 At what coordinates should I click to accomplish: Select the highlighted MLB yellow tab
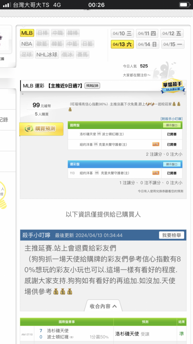(x=27, y=33)
